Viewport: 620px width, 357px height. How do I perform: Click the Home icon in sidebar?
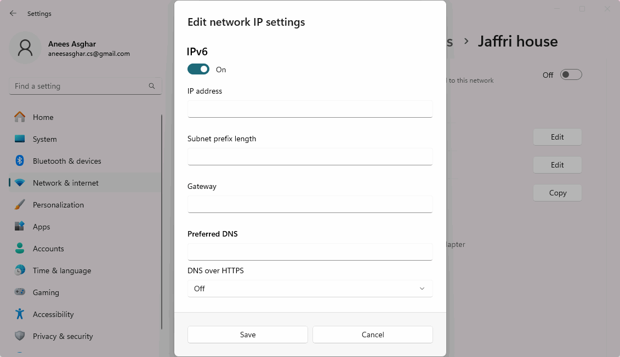coord(20,117)
